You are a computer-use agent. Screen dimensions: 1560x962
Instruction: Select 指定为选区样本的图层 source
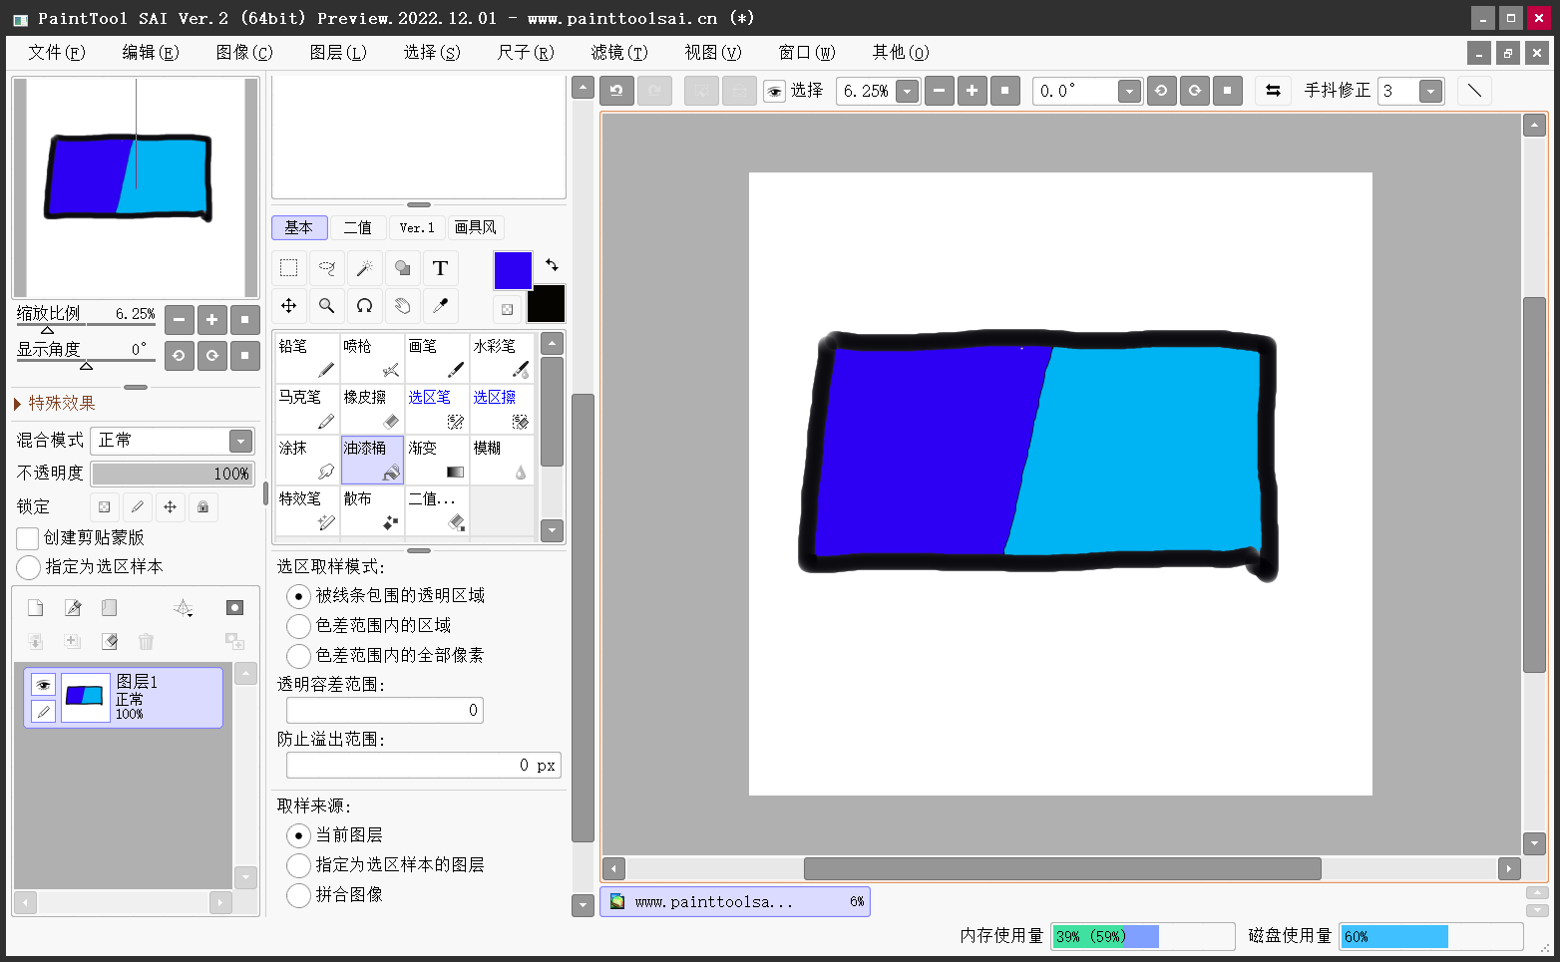coord(298,865)
